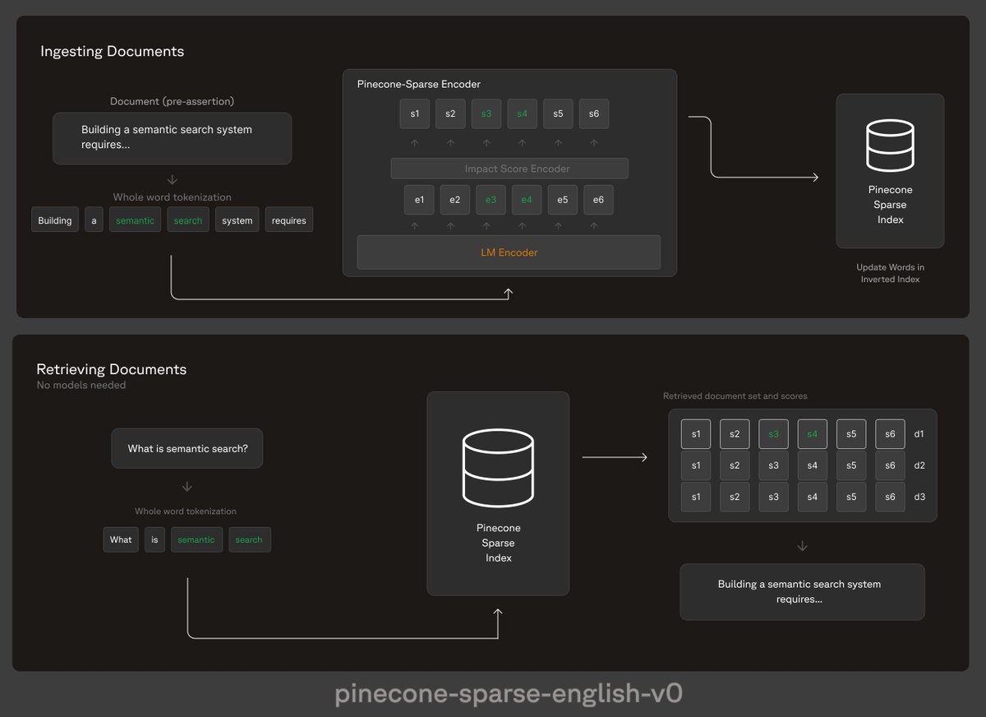Click the e5 embedding box
Image resolution: width=986 pixels, height=717 pixels.
click(x=563, y=200)
